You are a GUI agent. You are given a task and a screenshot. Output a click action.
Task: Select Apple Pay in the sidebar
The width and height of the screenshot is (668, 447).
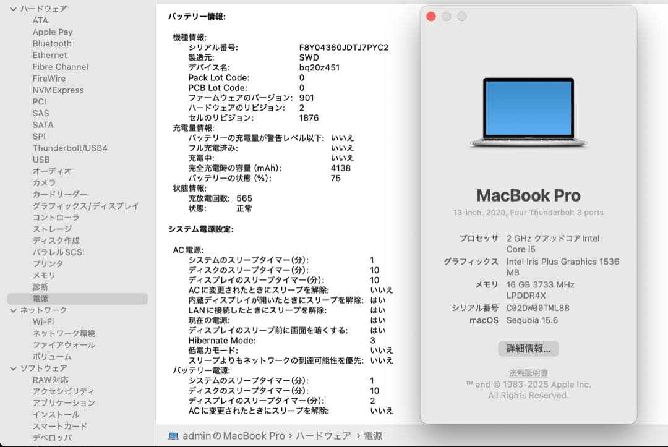[x=53, y=32]
